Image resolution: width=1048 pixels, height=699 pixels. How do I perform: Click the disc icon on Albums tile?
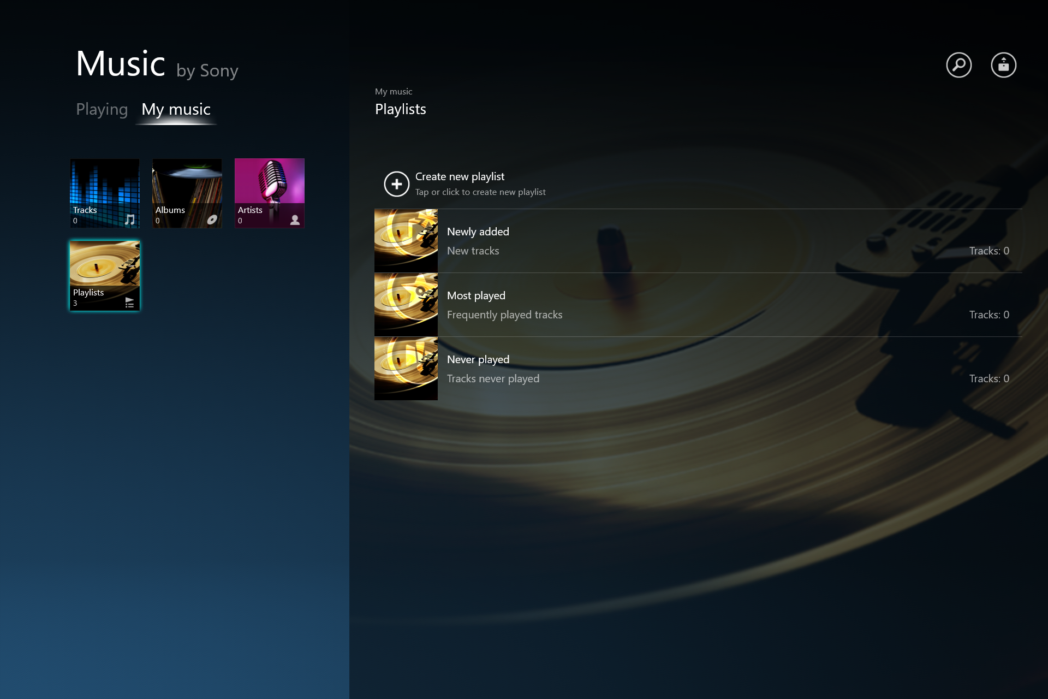212,220
